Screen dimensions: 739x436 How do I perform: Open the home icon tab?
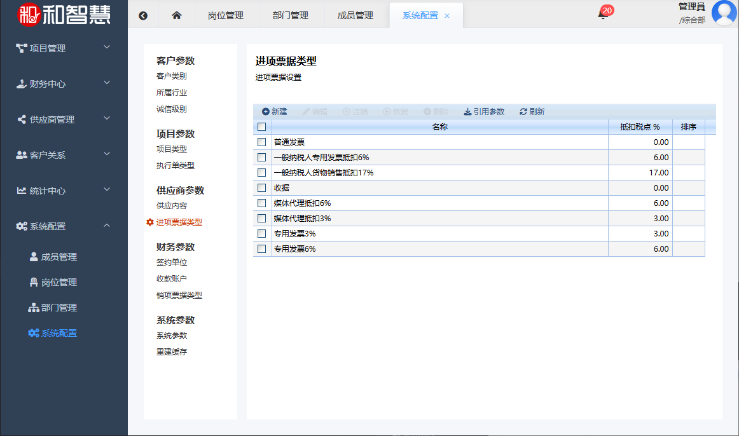coord(177,15)
